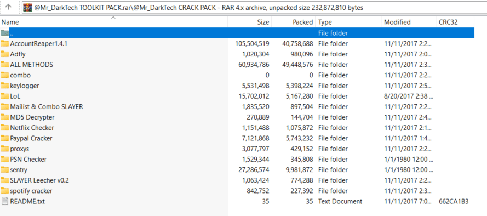Click the Netflix Checker folder icon
487x216 pixels.
pyautogui.click(x=5, y=128)
